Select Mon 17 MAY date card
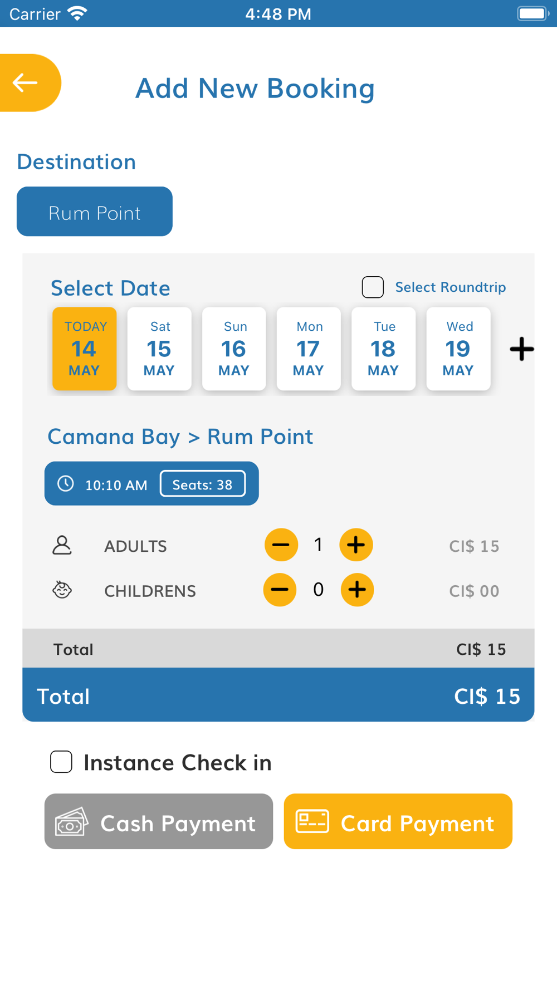The width and height of the screenshot is (557, 990). 309,349
